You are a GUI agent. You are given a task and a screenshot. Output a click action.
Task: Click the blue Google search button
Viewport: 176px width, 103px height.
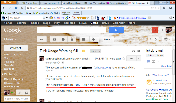tap(117, 30)
